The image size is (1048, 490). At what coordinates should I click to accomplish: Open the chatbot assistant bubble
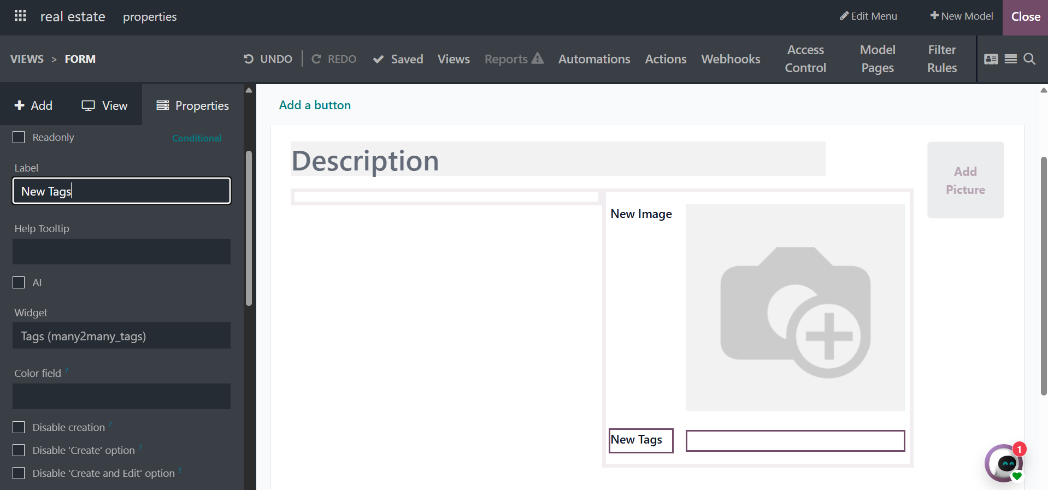pos(1004,463)
